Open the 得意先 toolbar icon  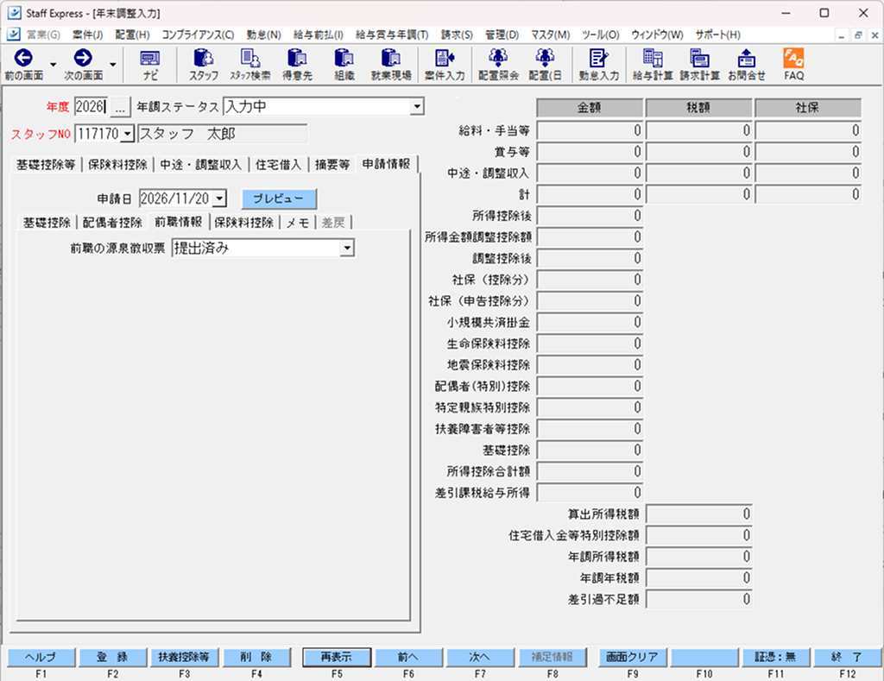tap(297, 64)
